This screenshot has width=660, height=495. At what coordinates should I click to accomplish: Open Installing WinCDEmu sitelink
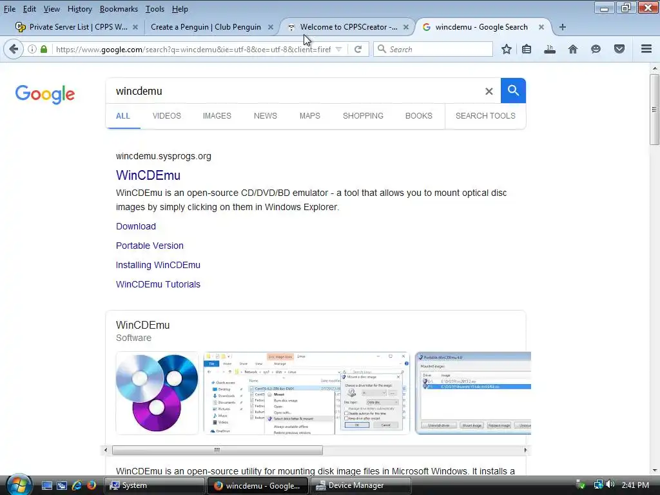click(159, 265)
